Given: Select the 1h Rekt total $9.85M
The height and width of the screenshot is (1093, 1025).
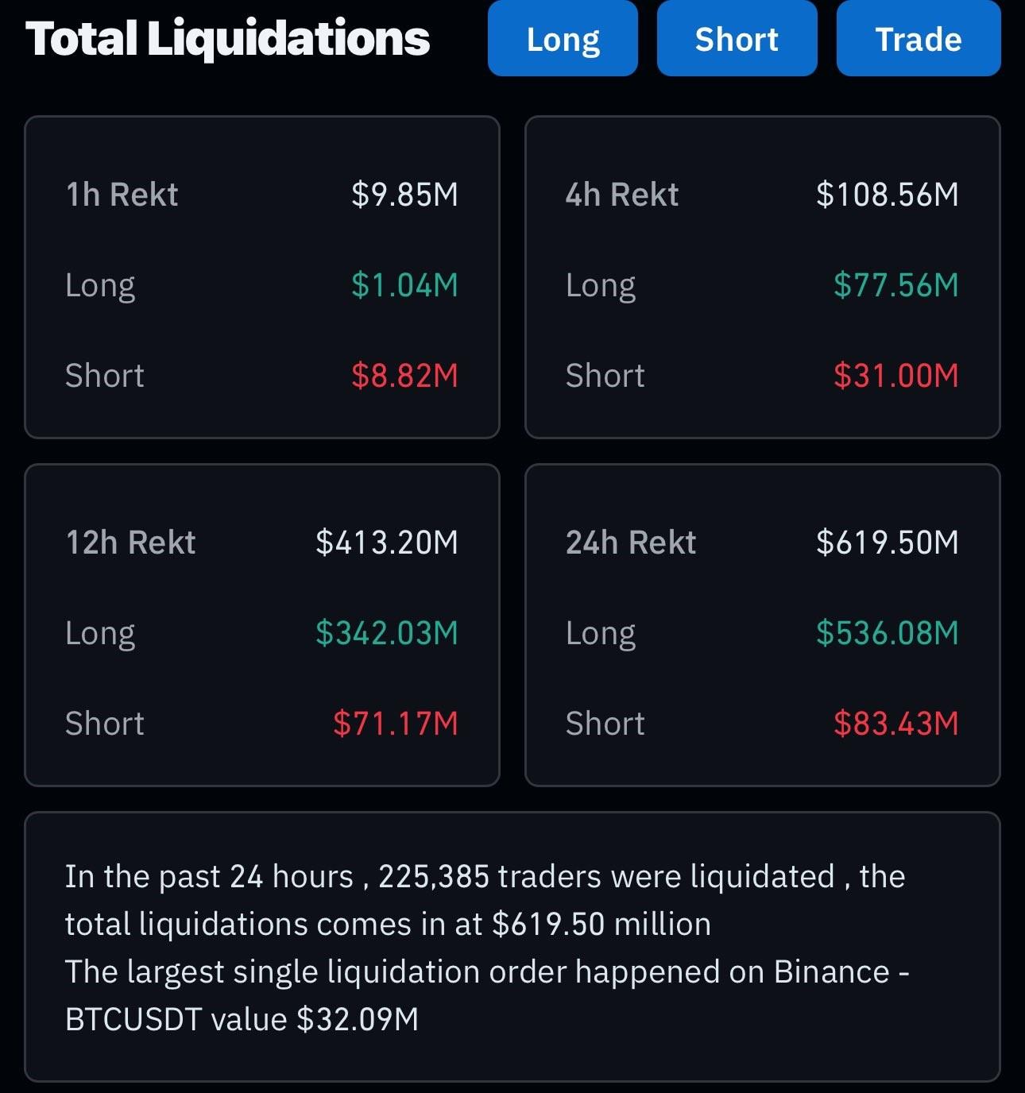Looking at the screenshot, I should click(x=404, y=195).
